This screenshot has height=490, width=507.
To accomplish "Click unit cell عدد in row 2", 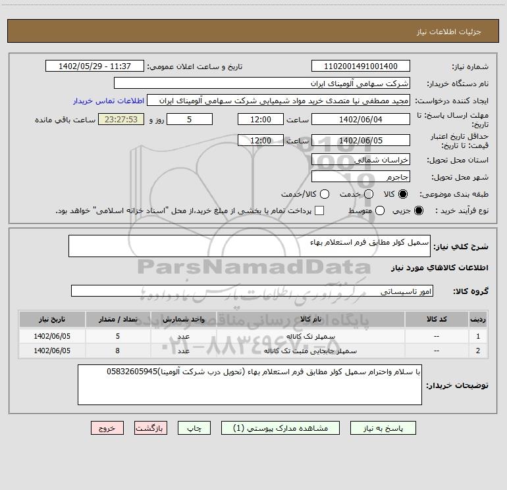I will pyautogui.click(x=183, y=351).
